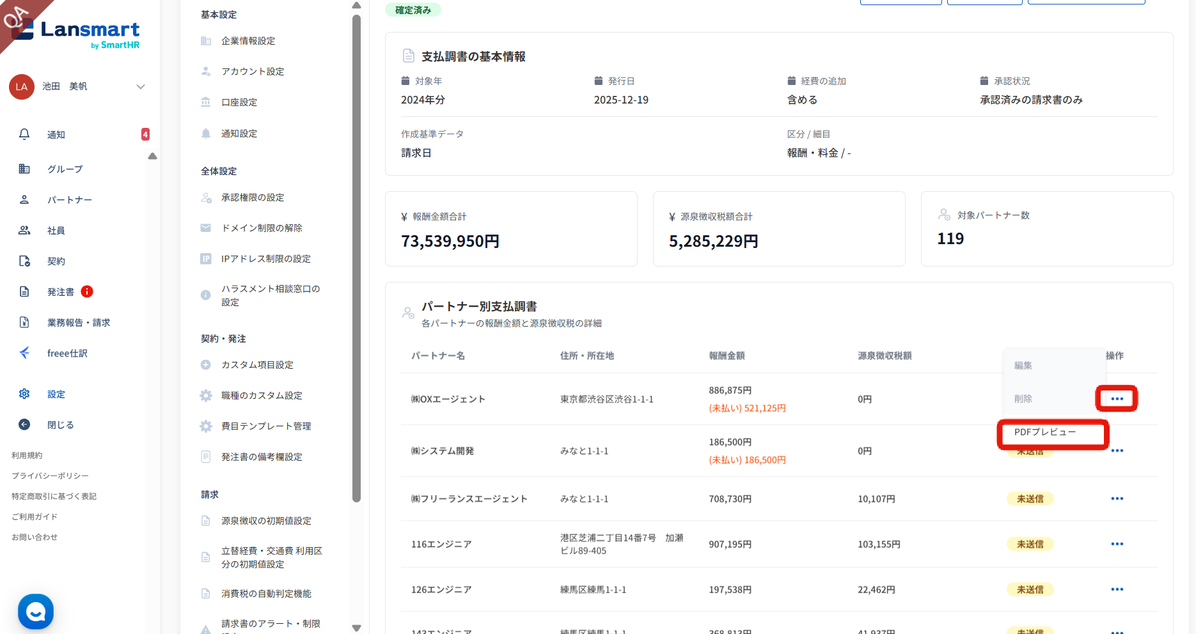Open 企業情報設定 building icon
Screen dimensions: 1196x634
206,41
